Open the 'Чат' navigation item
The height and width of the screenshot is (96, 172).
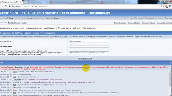pyautogui.click(x=131, y=18)
